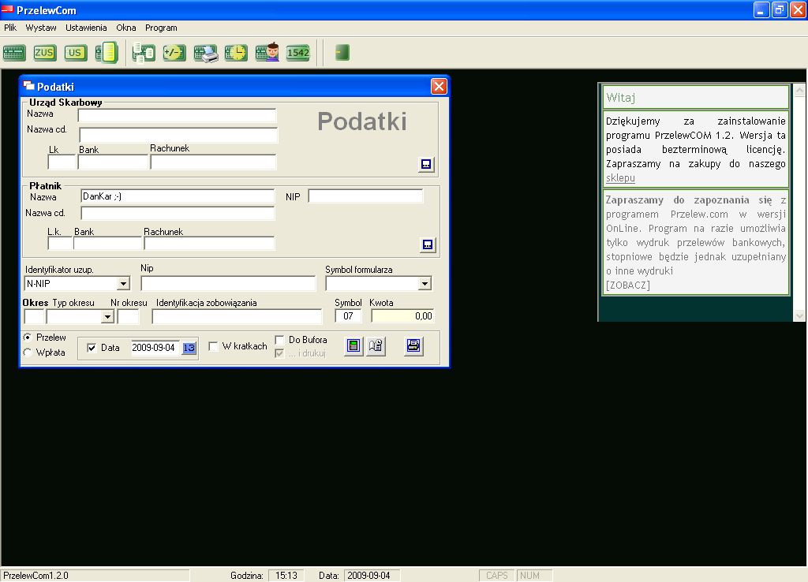Click the date field 2009-09-04 in Podatki
The height and width of the screenshot is (582, 808).
tap(155, 348)
